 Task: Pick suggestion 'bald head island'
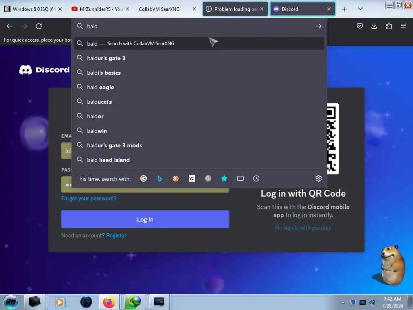click(199, 160)
